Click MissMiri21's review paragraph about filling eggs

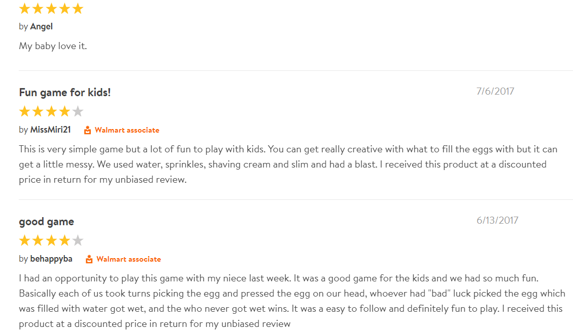point(289,164)
